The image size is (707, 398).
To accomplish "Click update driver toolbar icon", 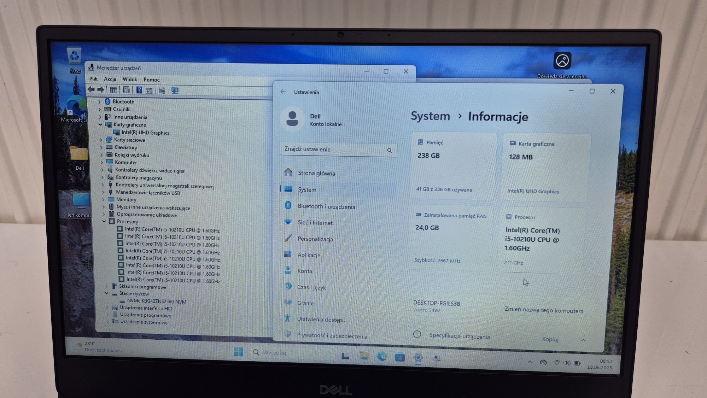I will [x=162, y=90].
